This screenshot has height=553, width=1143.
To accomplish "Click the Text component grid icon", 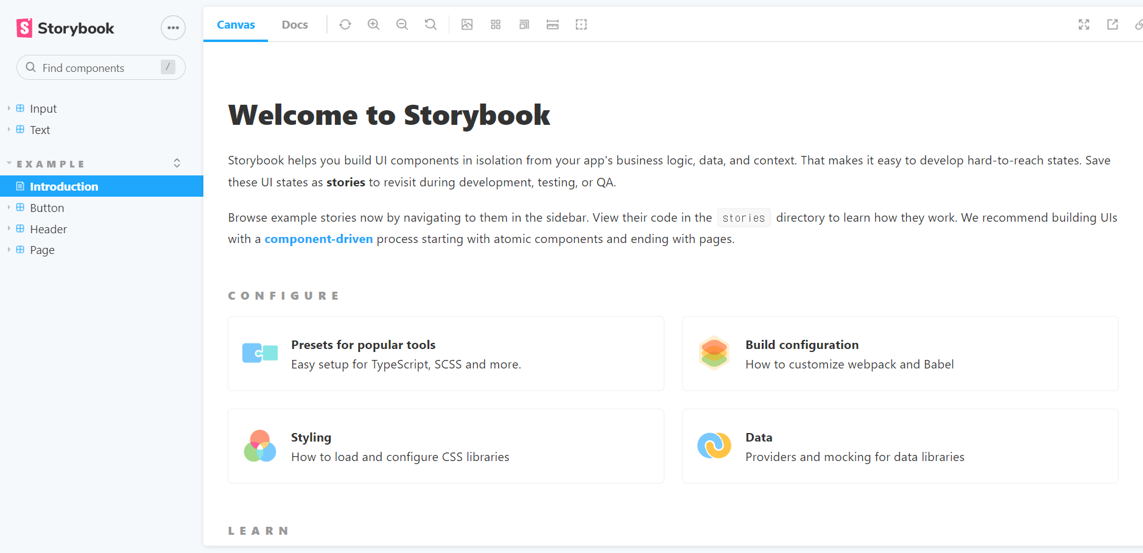I will tap(20, 129).
